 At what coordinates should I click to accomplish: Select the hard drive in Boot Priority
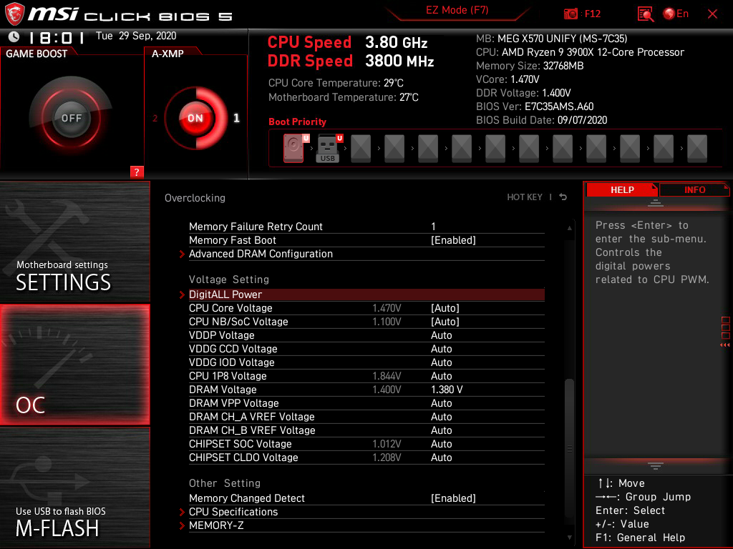[293, 148]
